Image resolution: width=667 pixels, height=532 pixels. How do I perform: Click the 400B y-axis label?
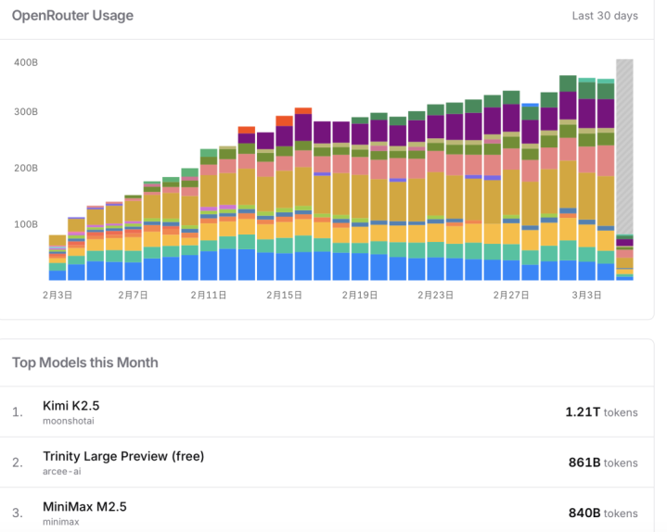click(x=26, y=62)
